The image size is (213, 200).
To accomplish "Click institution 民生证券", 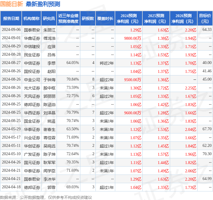I will (x=32, y=55).
